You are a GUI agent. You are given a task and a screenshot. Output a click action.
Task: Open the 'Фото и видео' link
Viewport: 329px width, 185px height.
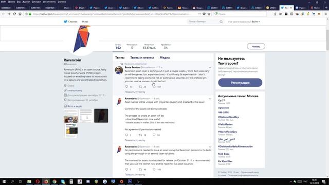pyautogui.click(x=75, y=106)
